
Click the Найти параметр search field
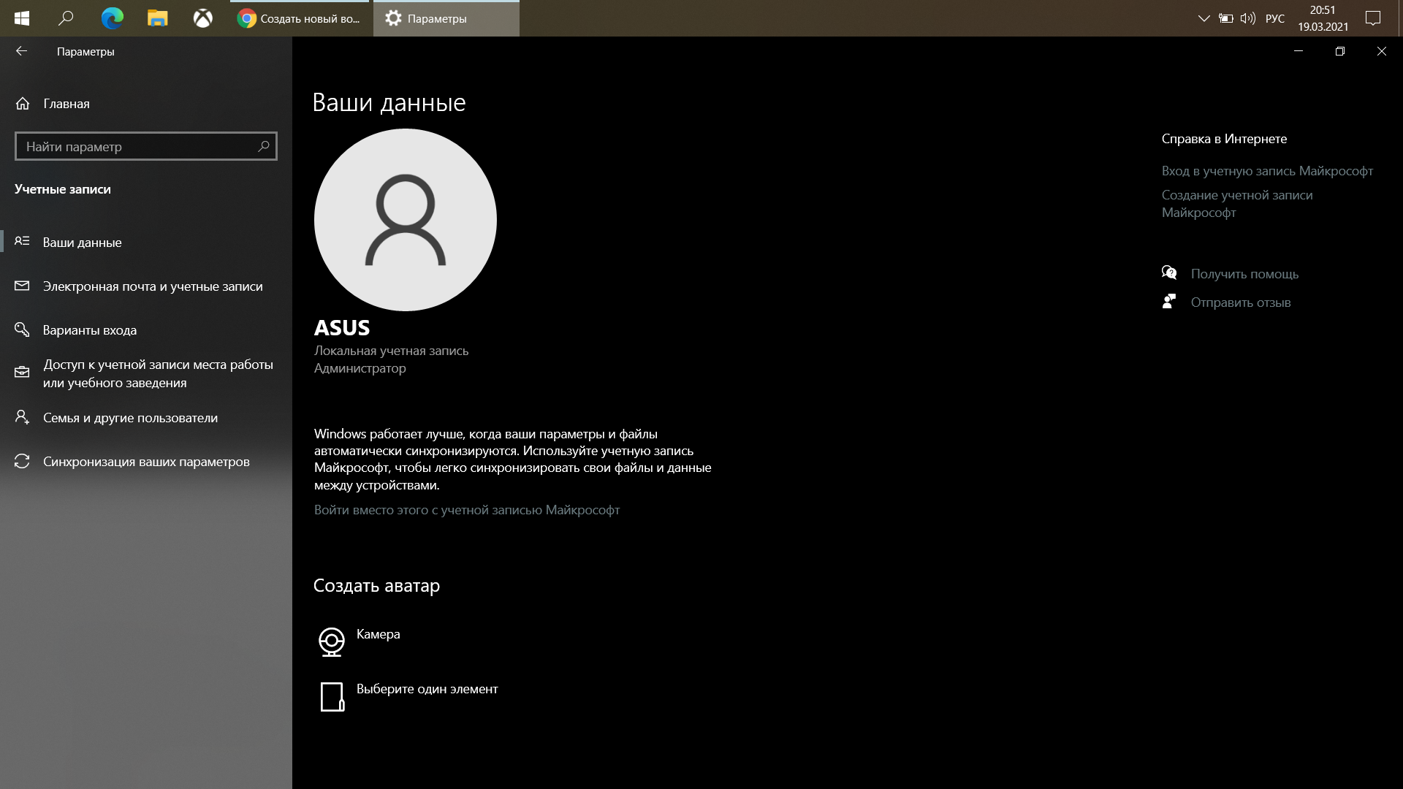(146, 147)
